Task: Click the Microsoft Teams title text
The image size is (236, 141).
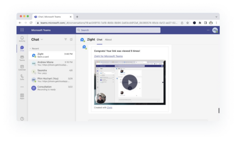Action: tap(41, 30)
